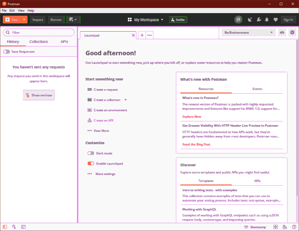Screen dimensions: 299x231
Task: Open the tab options ellipsis menu
Action: coord(149,35)
